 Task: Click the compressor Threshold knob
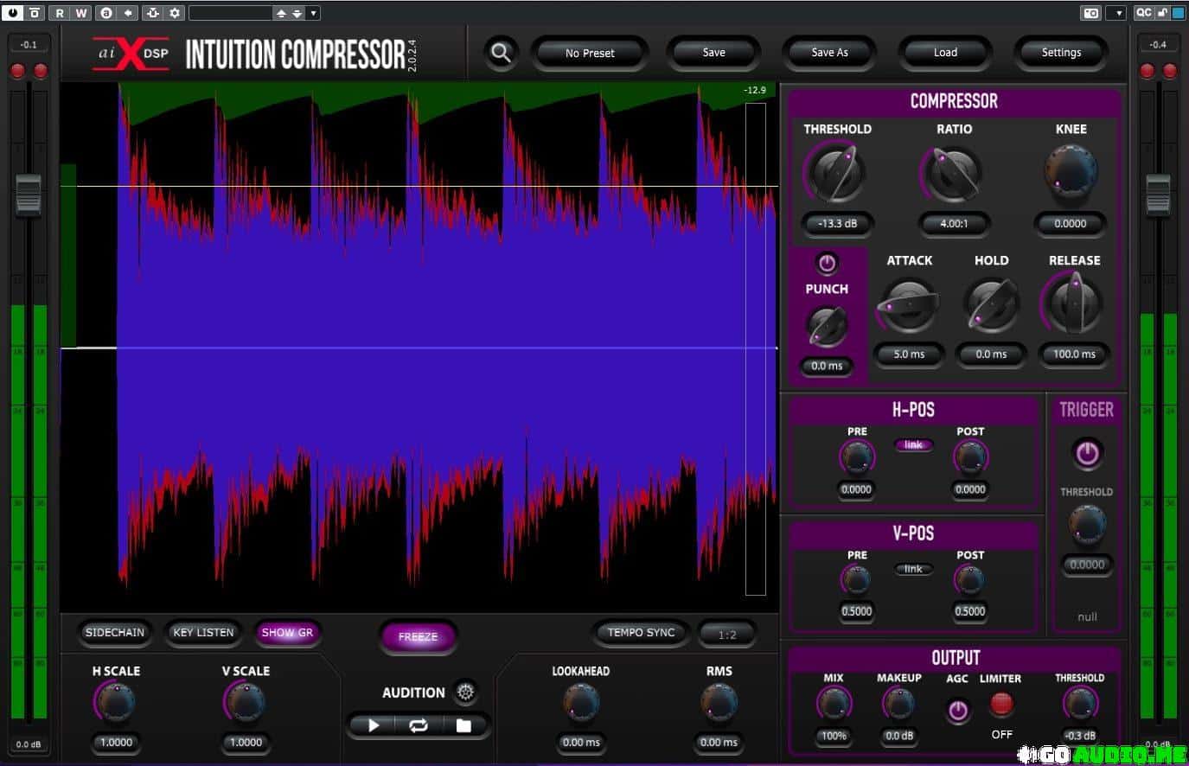coord(836,172)
